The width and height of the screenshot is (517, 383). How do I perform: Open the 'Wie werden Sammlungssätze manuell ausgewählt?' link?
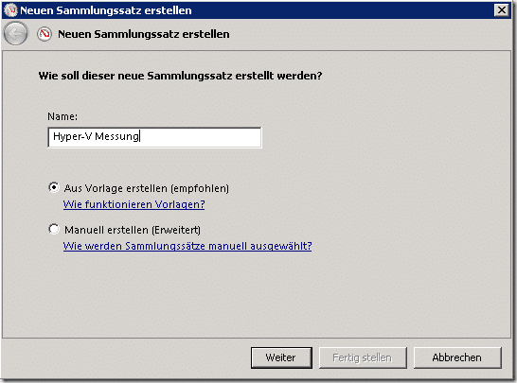pos(187,246)
